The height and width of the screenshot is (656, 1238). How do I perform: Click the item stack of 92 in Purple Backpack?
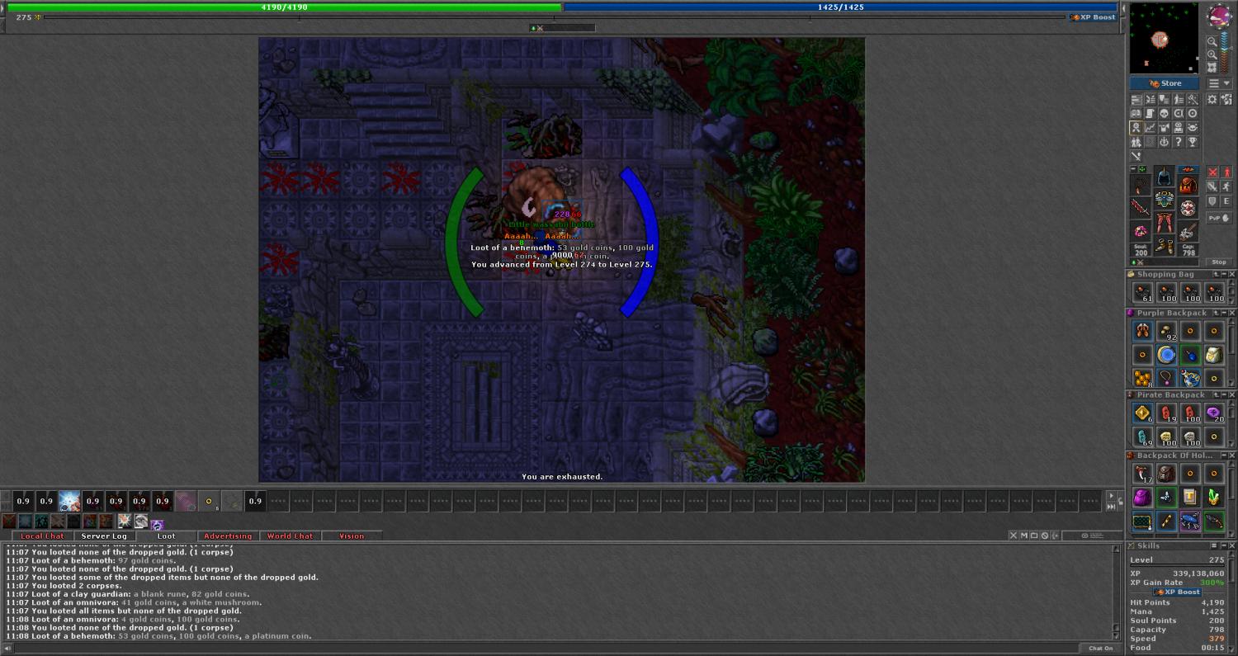[1166, 332]
